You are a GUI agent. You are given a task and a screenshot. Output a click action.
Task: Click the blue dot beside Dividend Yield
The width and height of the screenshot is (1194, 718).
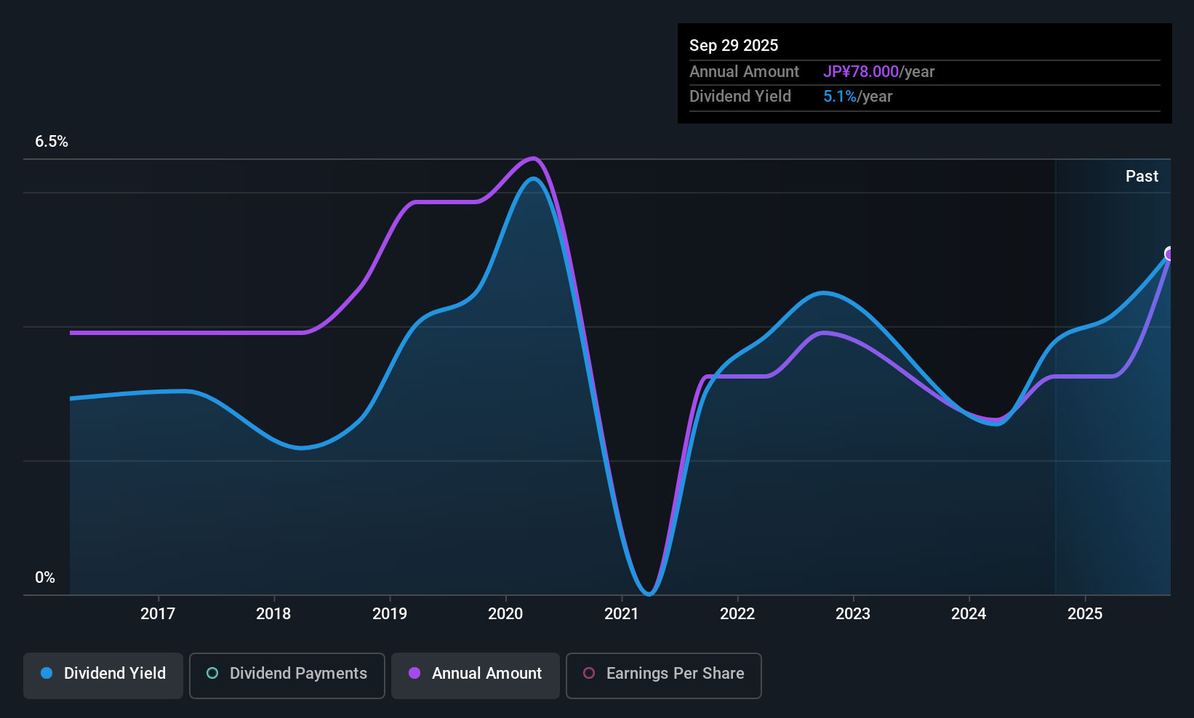pos(47,674)
